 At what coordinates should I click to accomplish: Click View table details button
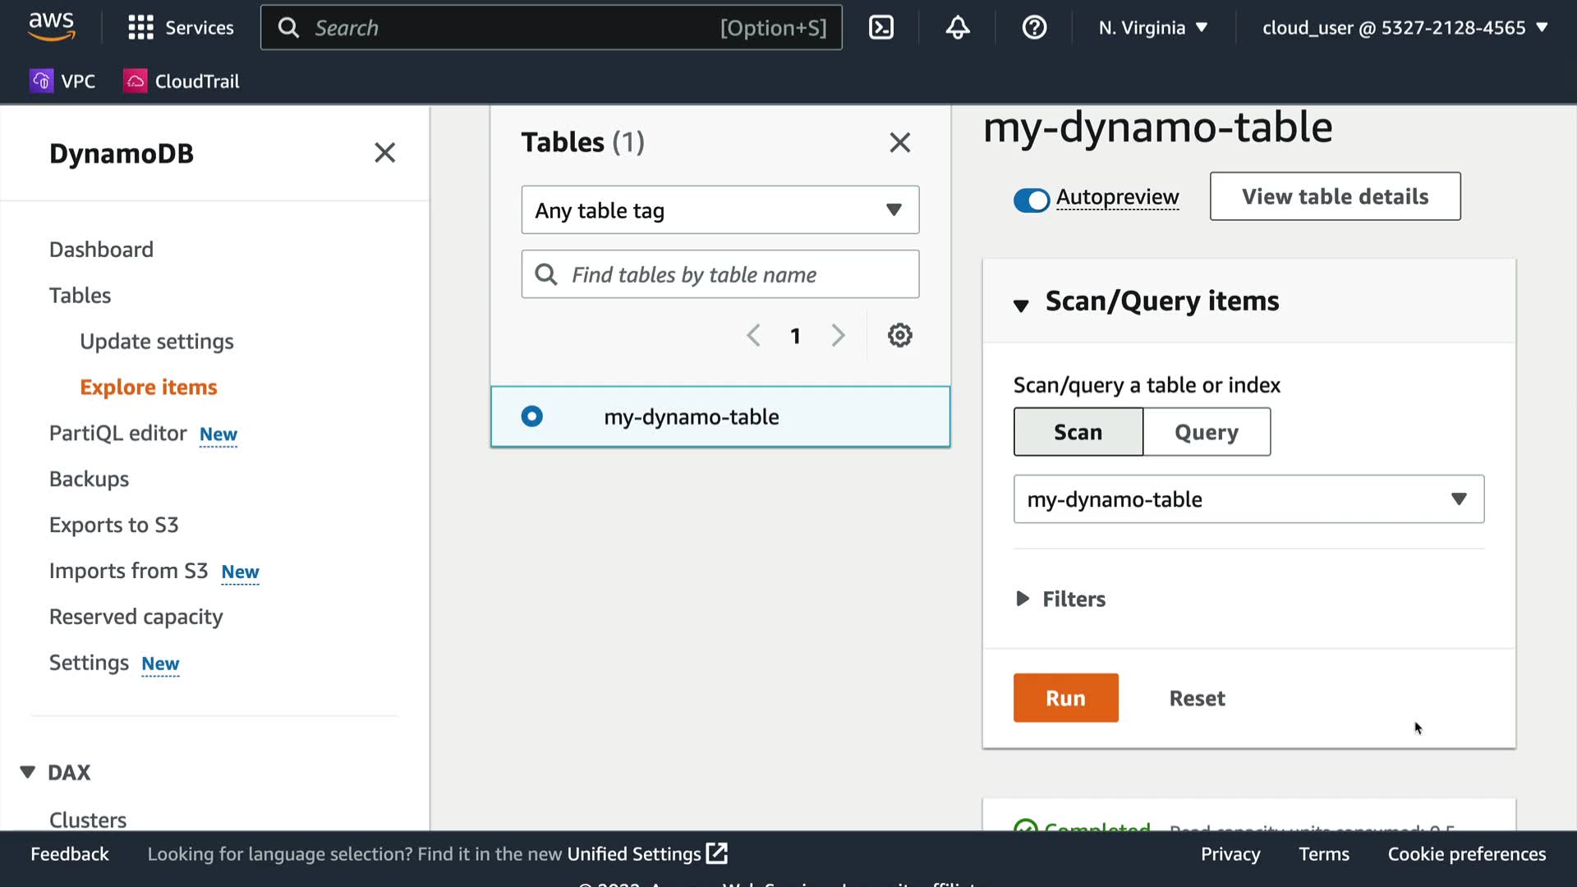coord(1335,196)
